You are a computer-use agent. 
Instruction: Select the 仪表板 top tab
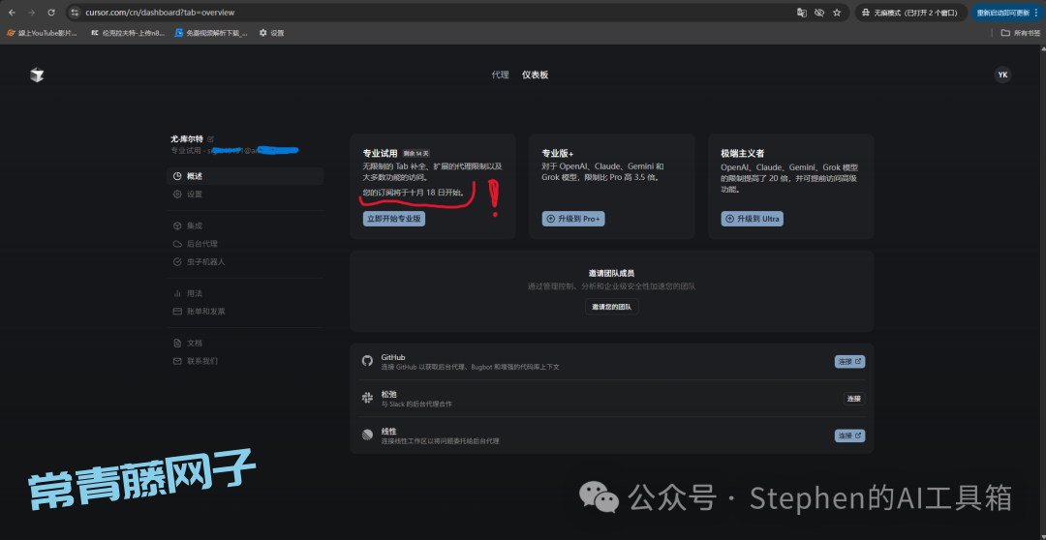tap(535, 75)
